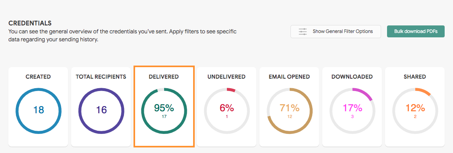The width and height of the screenshot is (453, 153).
Task: Open the Total Recipients card
Action: coord(101,107)
